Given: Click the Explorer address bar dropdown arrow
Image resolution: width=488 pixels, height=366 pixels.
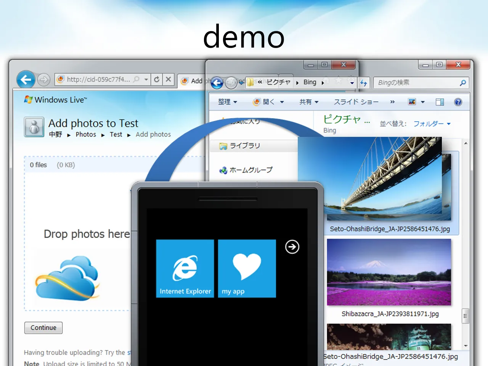Looking at the screenshot, I should (352, 83).
